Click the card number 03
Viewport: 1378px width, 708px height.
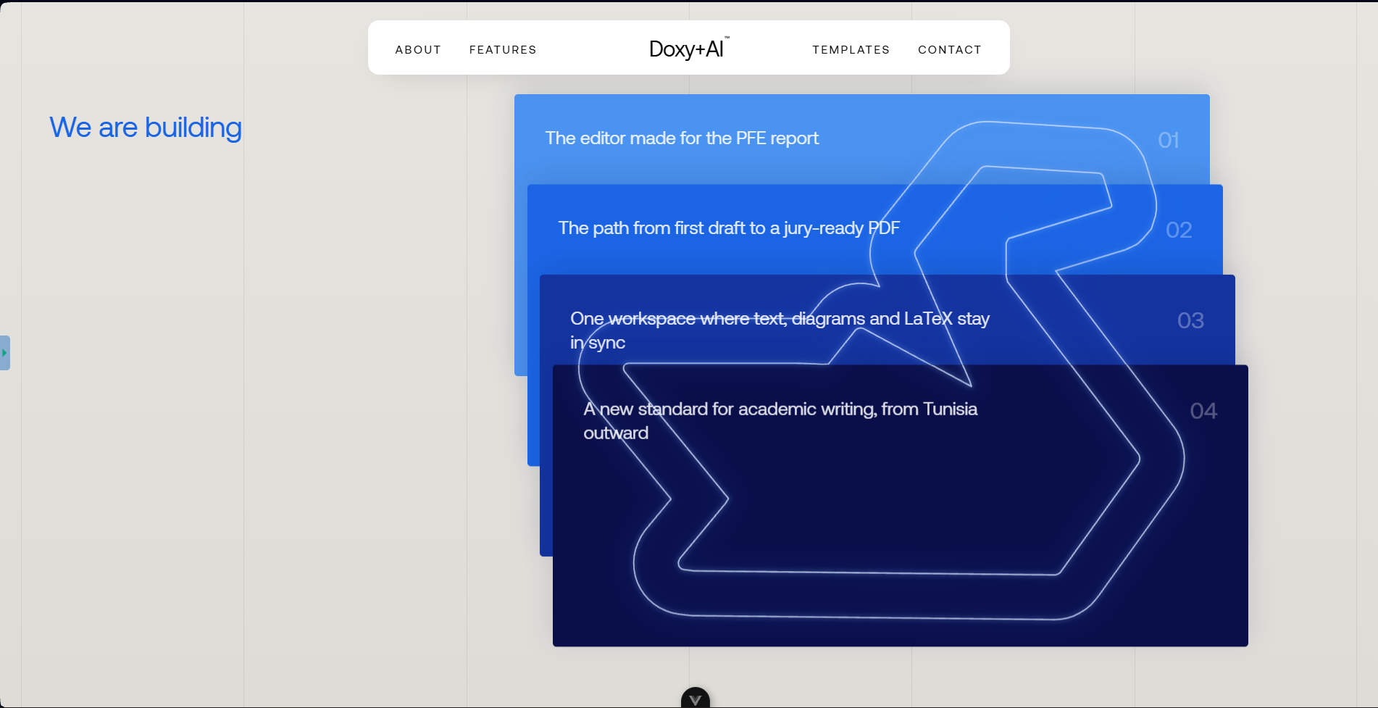point(1190,320)
